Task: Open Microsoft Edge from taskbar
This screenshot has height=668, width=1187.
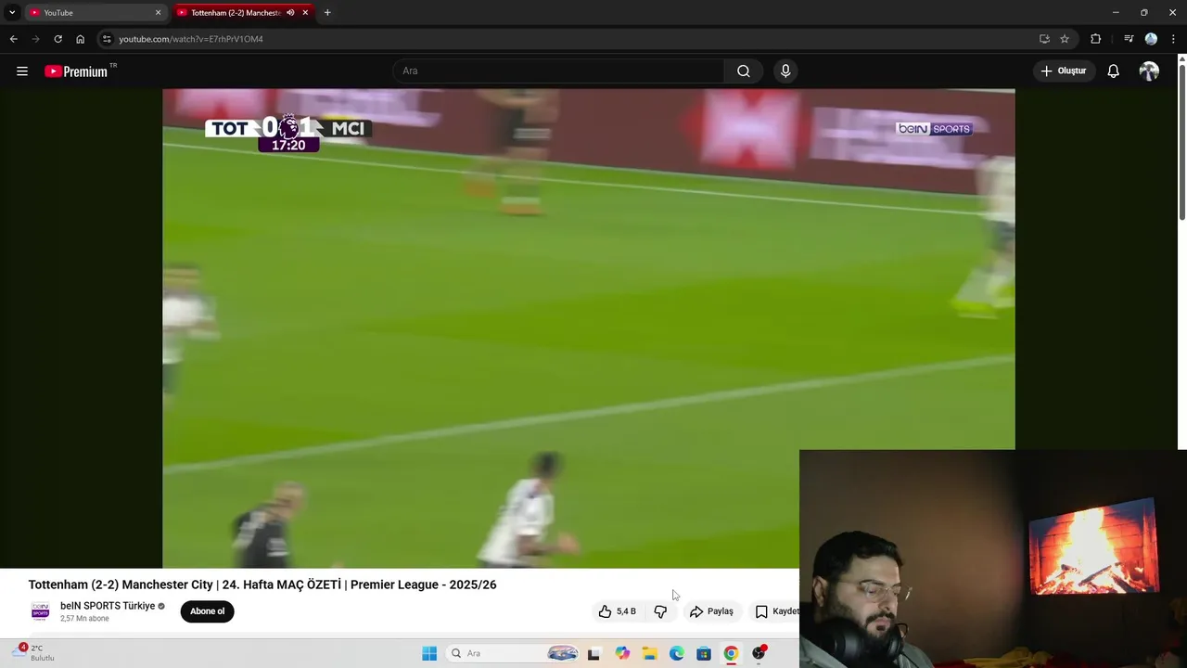Action: [x=677, y=653]
